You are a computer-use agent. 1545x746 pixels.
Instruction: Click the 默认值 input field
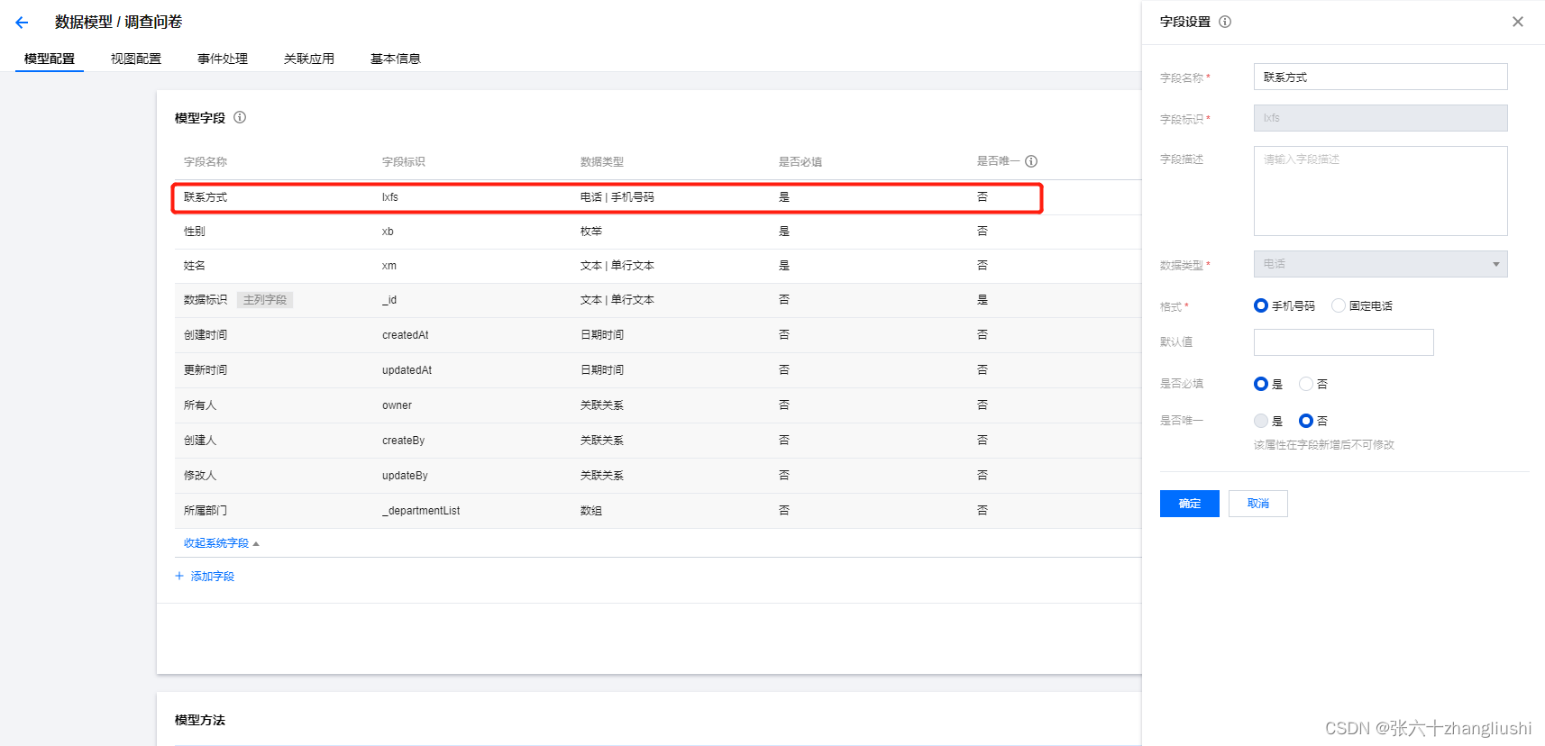(x=1343, y=342)
